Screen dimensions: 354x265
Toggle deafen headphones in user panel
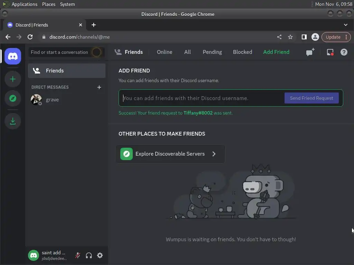[89, 255]
